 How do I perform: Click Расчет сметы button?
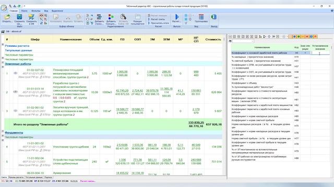(157, 19)
